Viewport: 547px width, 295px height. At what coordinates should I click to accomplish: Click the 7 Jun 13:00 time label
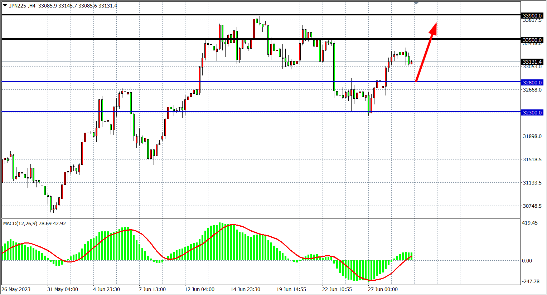(152, 289)
